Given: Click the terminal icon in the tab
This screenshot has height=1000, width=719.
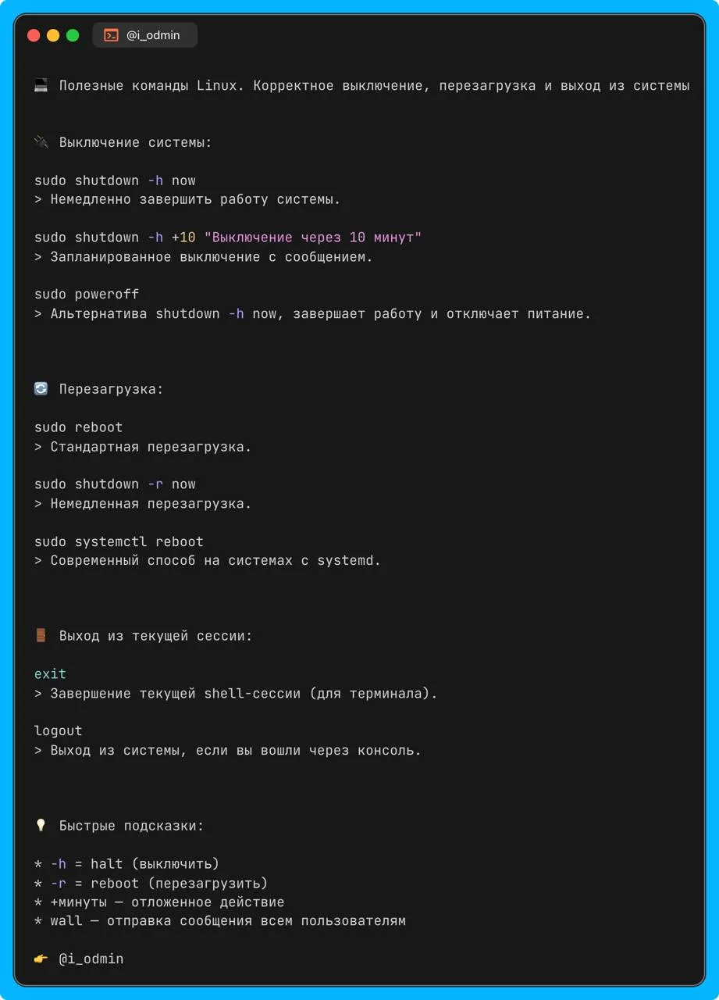Looking at the screenshot, I should pyautogui.click(x=112, y=35).
